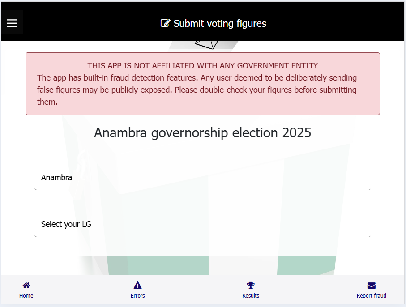Click the Report fraud envelope icon
Screen dimensions: 406x307
371,285
